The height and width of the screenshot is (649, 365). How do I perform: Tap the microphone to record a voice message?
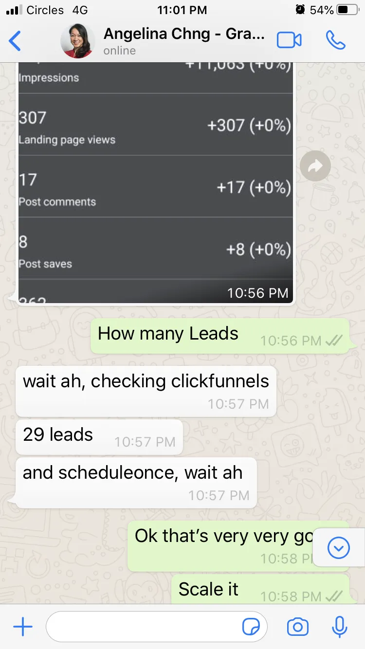[x=340, y=627]
